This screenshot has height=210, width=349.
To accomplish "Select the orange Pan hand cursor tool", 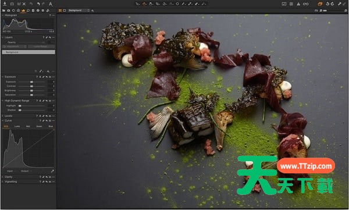I will click(x=144, y=4).
